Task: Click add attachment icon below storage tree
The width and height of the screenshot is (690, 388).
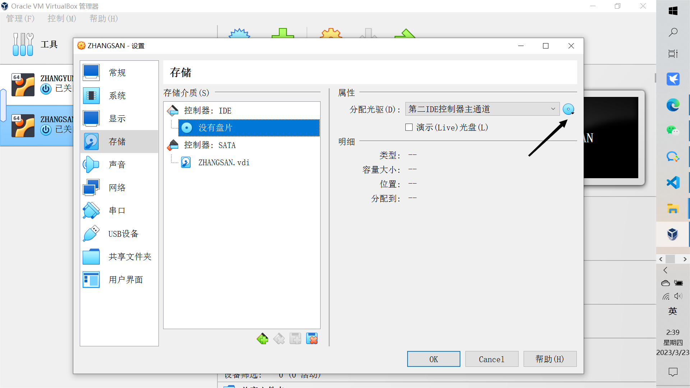Action: pyautogui.click(x=295, y=338)
